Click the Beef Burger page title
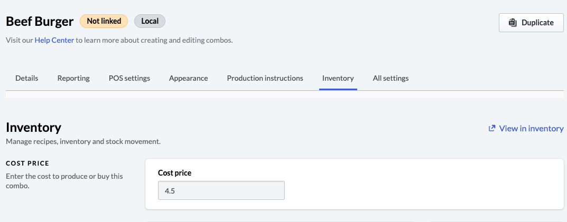The width and height of the screenshot is (567, 222). 40,22
